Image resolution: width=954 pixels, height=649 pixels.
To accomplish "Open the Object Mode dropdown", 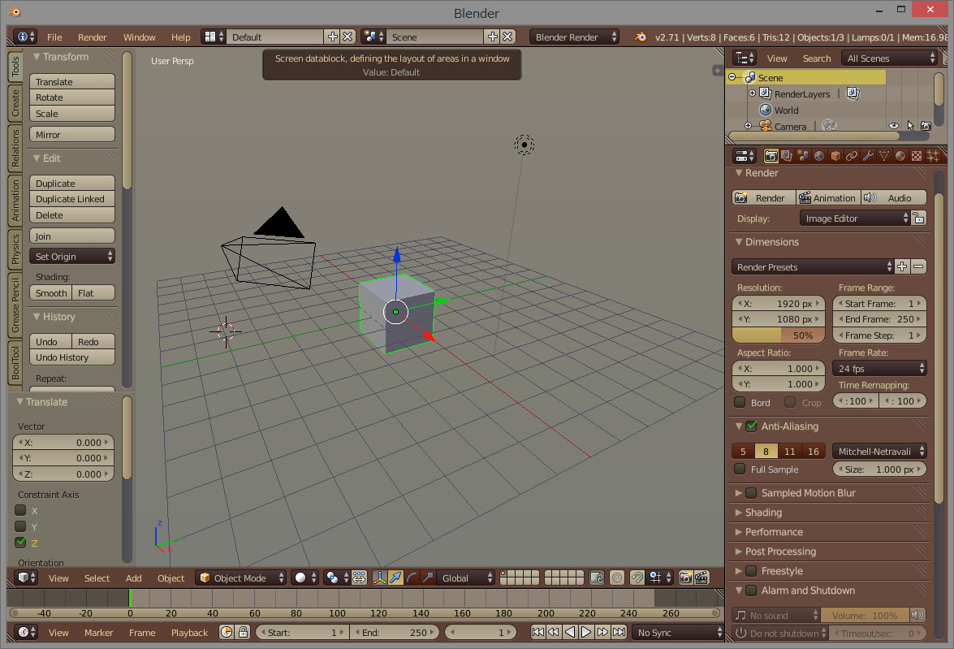I will [241, 578].
